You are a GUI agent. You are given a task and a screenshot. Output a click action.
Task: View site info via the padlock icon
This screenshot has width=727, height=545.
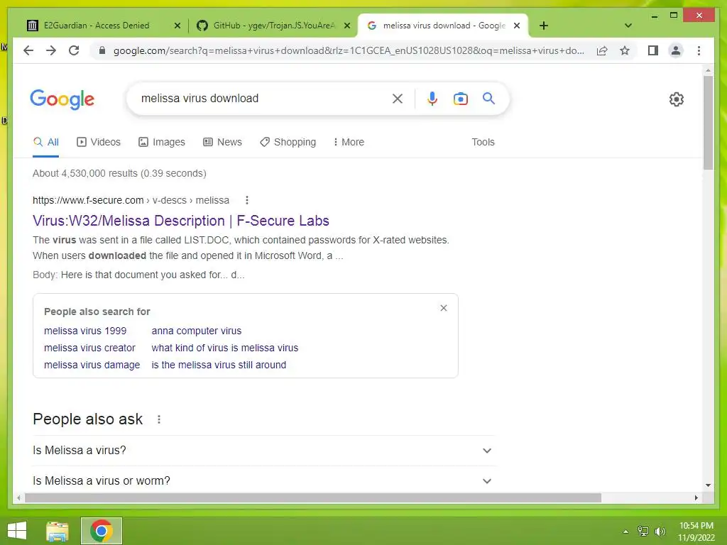click(102, 50)
